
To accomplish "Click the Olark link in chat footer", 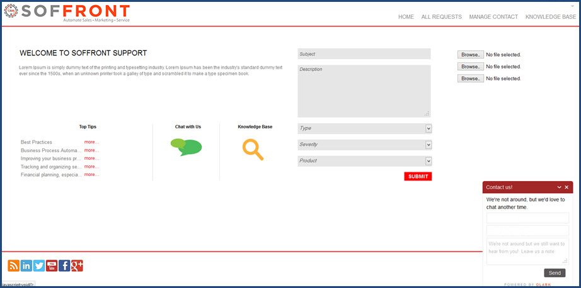I will tap(543, 285).
